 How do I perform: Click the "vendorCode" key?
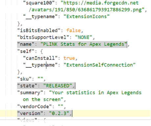pyautogui.click(x=35, y=107)
